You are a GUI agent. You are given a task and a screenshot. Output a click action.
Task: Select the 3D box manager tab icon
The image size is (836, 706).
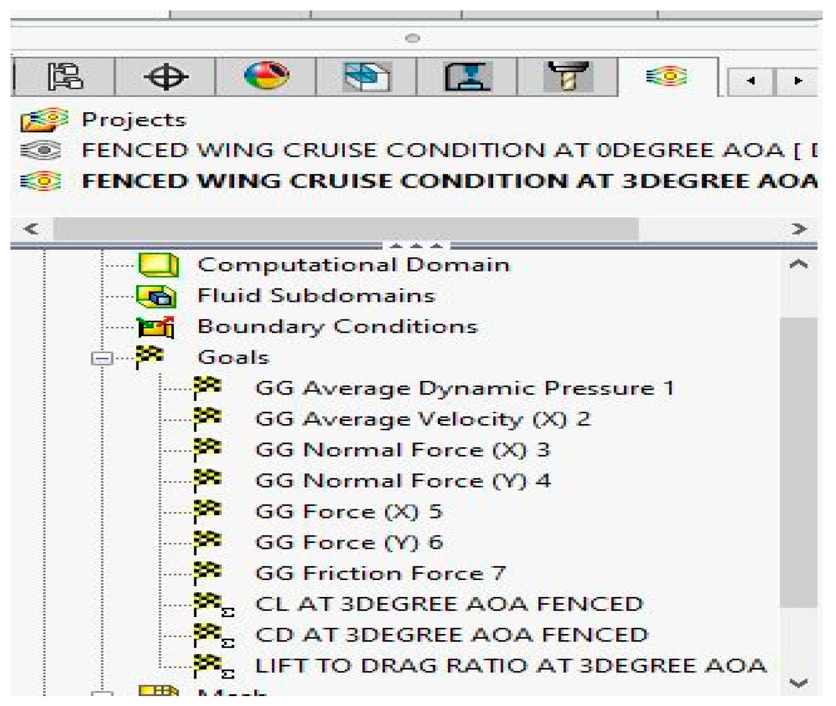pos(367,77)
